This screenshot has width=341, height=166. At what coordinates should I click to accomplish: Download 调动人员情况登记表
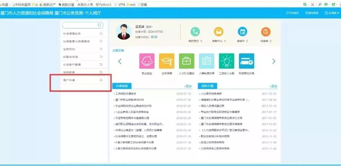(x=213, y=106)
